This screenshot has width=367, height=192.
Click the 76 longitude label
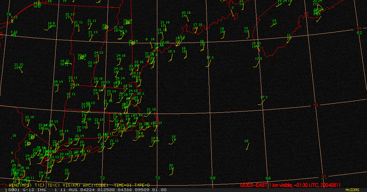(x=9, y=14)
